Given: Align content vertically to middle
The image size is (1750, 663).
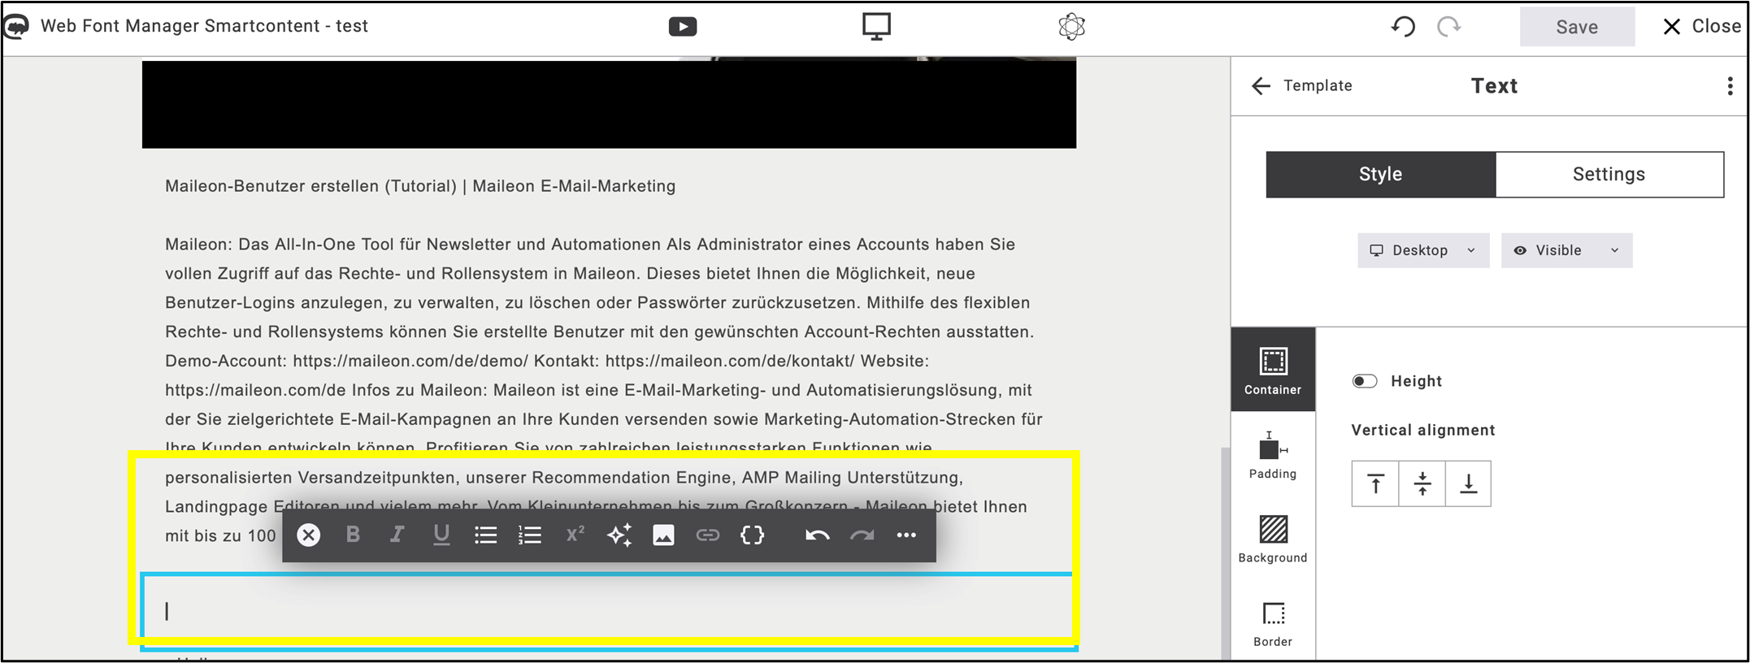Looking at the screenshot, I should click(x=1422, y=483).
